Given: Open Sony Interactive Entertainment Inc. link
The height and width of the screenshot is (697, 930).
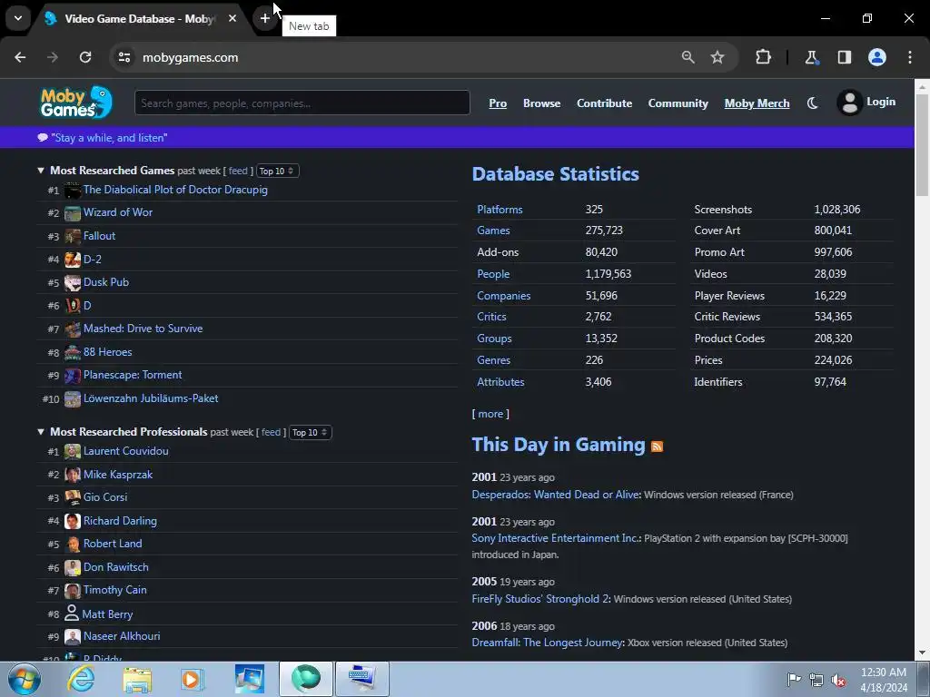Looking at the screenshot, I should [555, 538].
